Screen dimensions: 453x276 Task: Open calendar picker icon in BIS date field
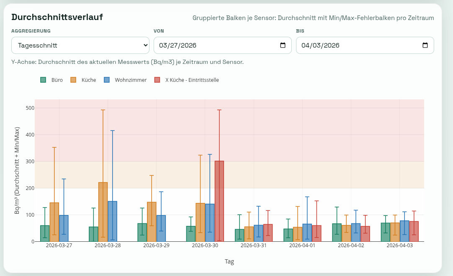tap(425, 46)
